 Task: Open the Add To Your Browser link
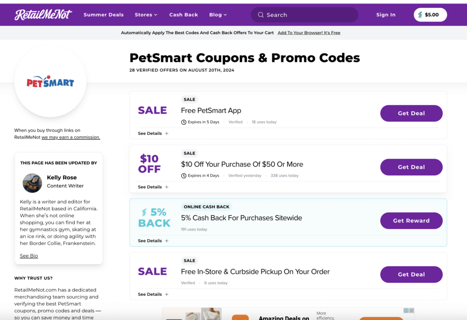[x=309, y=33]
